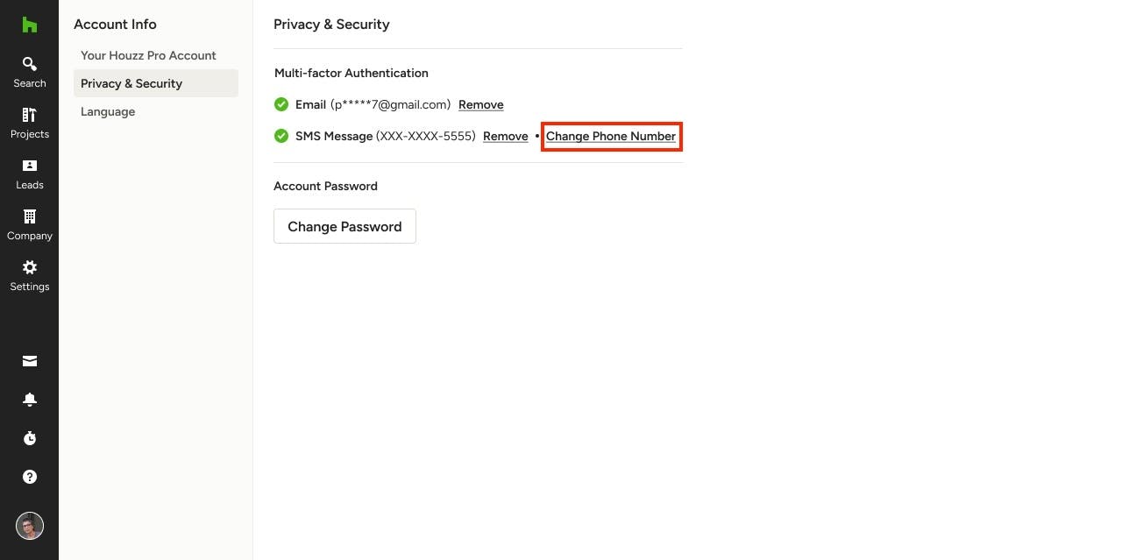The height and width of the screenshot is (560, 1122).
Task: Click the Change Password button
Action: tap(344, 226)
